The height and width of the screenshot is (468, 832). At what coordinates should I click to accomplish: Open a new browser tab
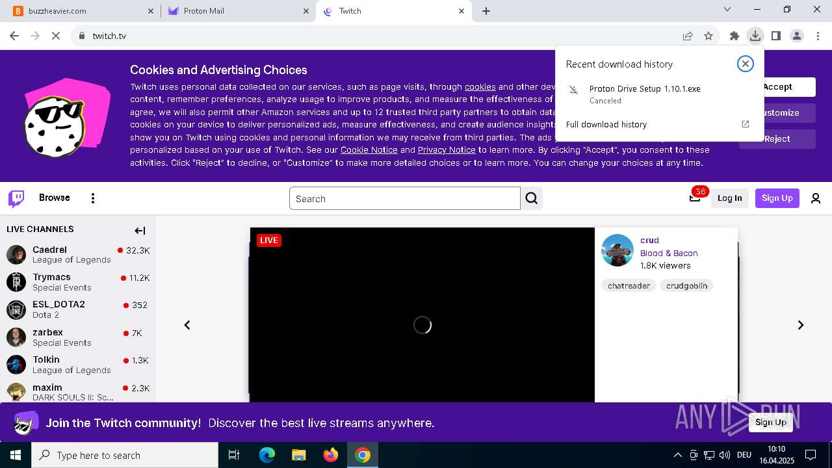pyautogui.click(x=486, y=11)
